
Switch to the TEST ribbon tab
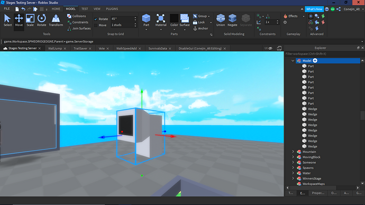tap(85, 9)
